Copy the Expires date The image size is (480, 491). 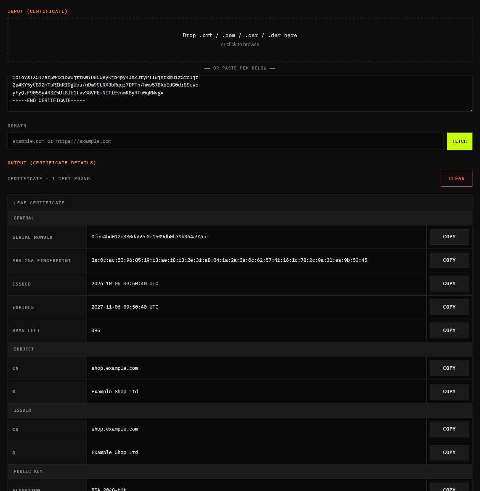449,307
